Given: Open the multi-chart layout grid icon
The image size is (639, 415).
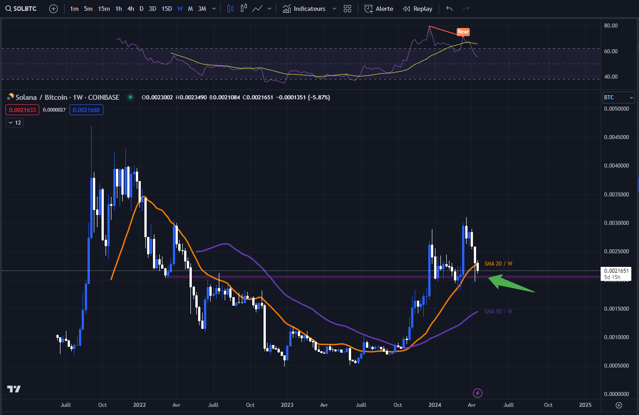Looking at the screenshot, I should [x=347, y=8].
